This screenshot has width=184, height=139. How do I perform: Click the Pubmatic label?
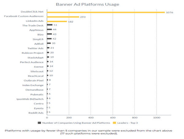(37, 94)
